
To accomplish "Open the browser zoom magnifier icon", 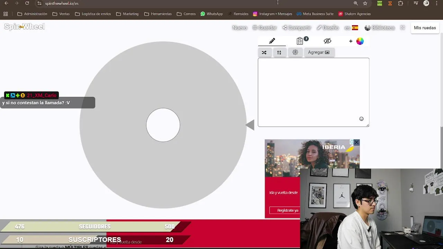I will [356, 3].
